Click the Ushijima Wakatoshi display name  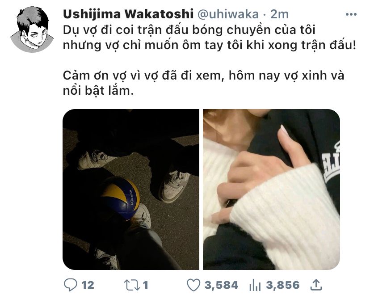(128, 14)
